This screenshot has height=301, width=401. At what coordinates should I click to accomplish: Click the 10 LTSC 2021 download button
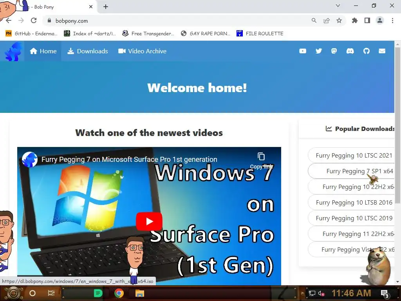pos(351,155)
